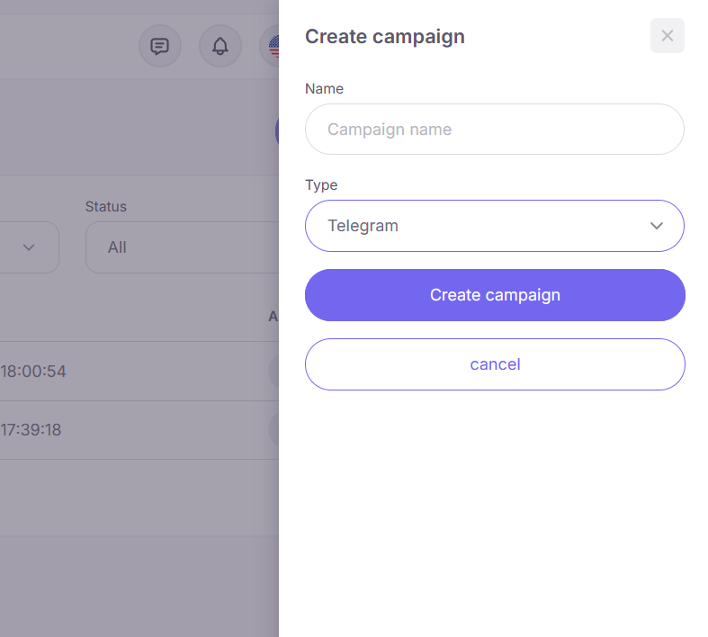
Task: Focus the Campaign name input field
Action: [495, 130]
